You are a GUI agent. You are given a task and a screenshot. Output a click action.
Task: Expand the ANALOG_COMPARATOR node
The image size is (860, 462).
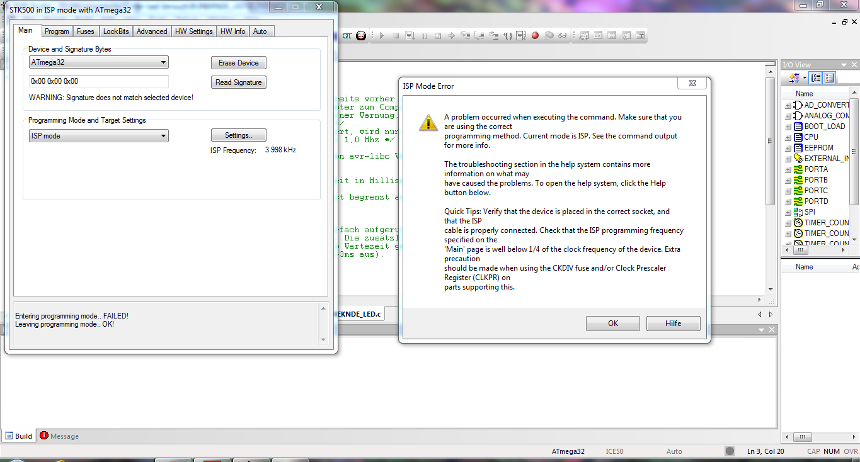tap(788, 116)
